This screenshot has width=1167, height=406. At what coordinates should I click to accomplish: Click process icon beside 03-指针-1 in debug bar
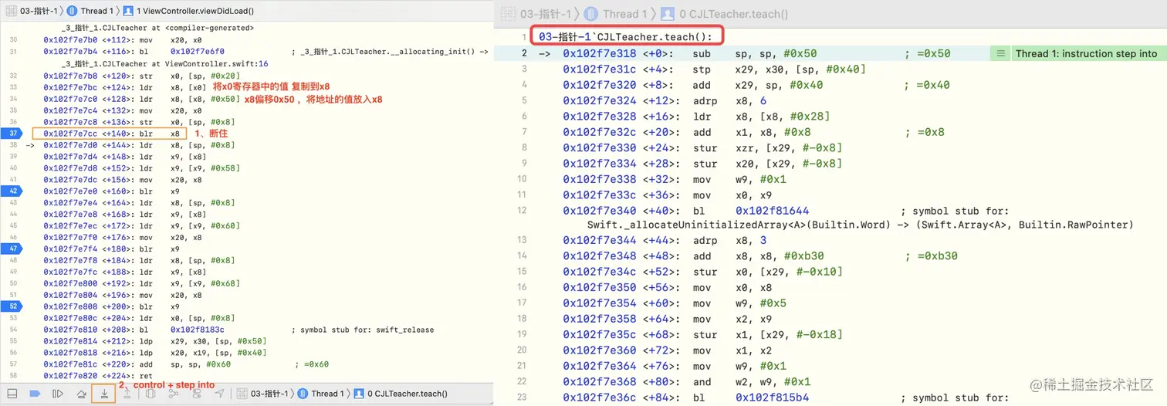coord(242,394)
